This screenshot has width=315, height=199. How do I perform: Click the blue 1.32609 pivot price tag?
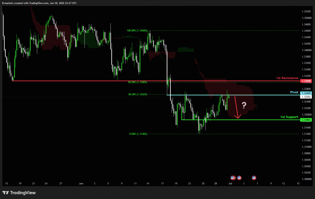306,93
